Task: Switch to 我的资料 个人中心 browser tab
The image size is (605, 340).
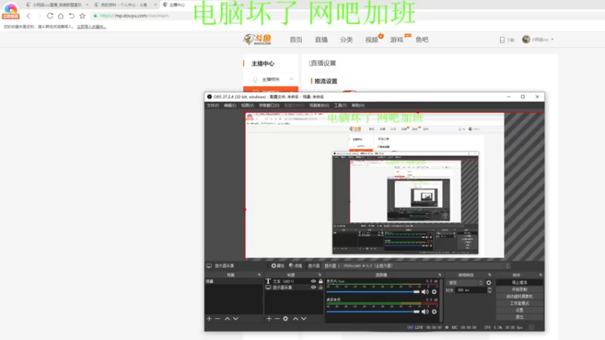Action: (124, 5)
